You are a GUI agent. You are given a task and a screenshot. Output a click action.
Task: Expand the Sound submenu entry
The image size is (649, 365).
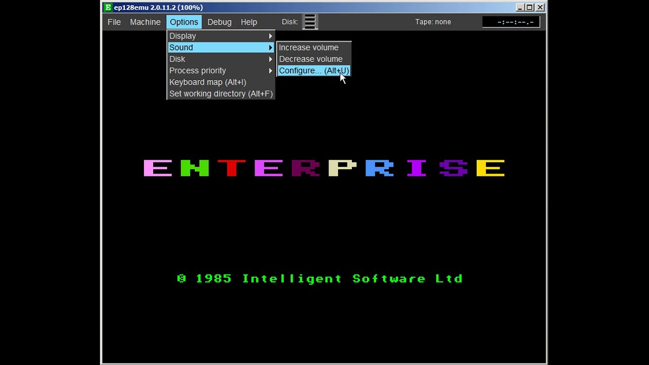[x=221, y=48]
